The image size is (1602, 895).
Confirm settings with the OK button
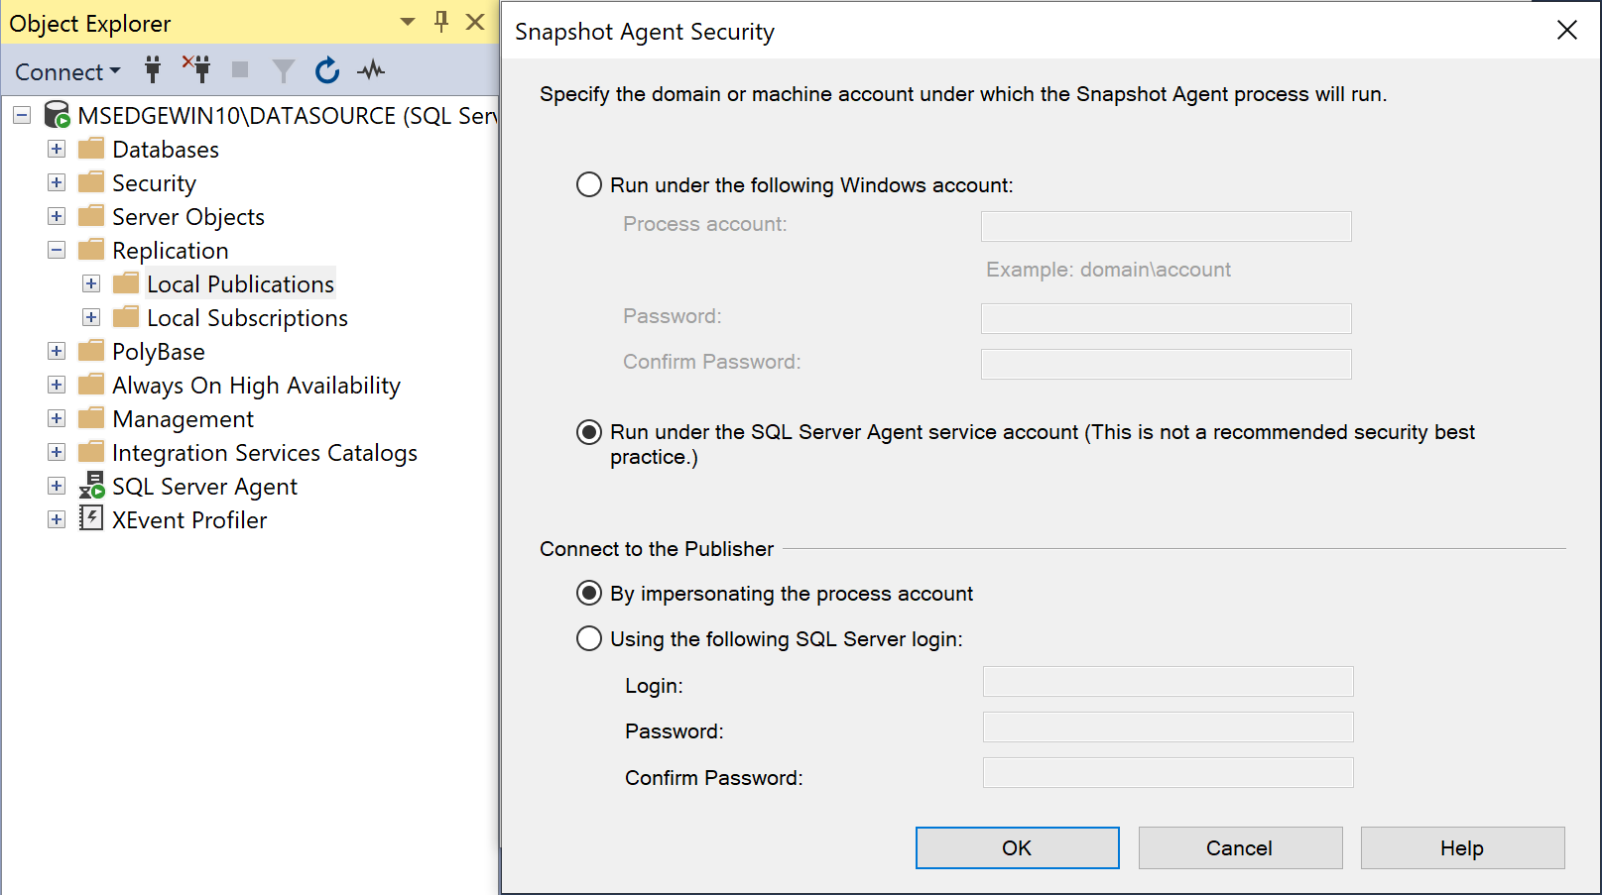[1016, 847]
